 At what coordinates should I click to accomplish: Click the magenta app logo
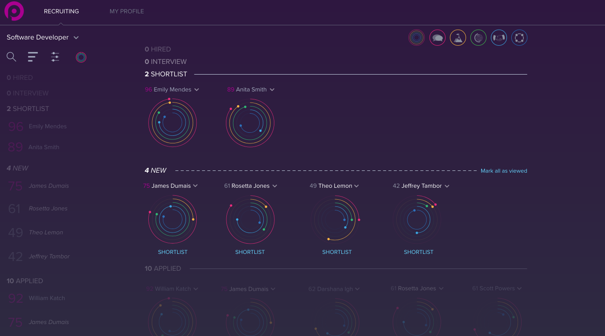pos(14,11)
